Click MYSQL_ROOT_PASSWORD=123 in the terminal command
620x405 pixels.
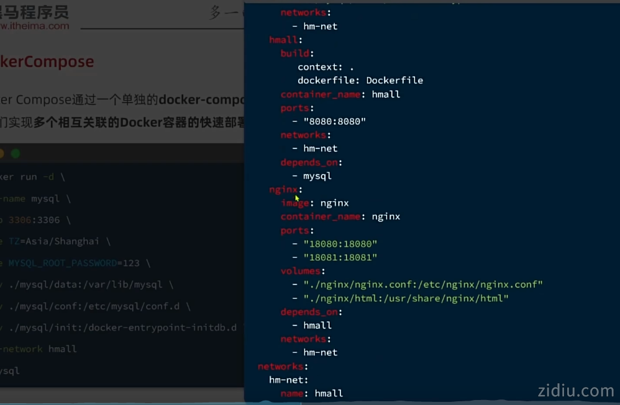[x=74, y=263]
